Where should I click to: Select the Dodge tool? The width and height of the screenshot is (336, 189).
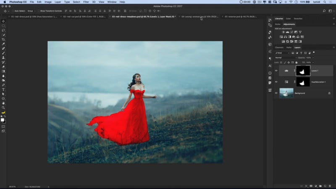3,80
